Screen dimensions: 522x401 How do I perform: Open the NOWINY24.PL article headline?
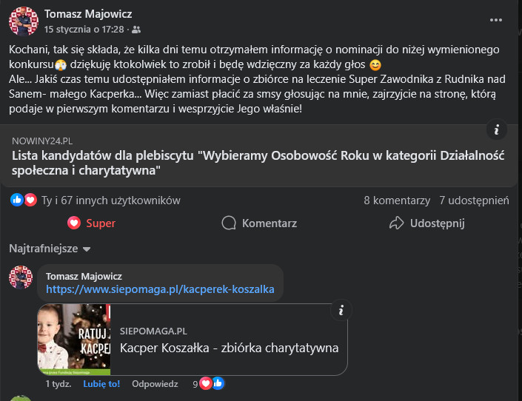coord(257,163)
